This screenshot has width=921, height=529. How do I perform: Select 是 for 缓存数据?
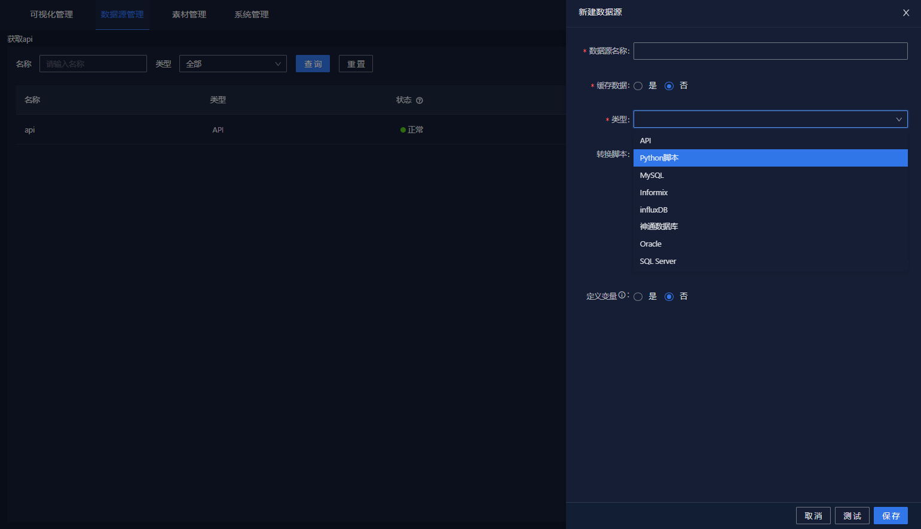[x=638, y=85]
